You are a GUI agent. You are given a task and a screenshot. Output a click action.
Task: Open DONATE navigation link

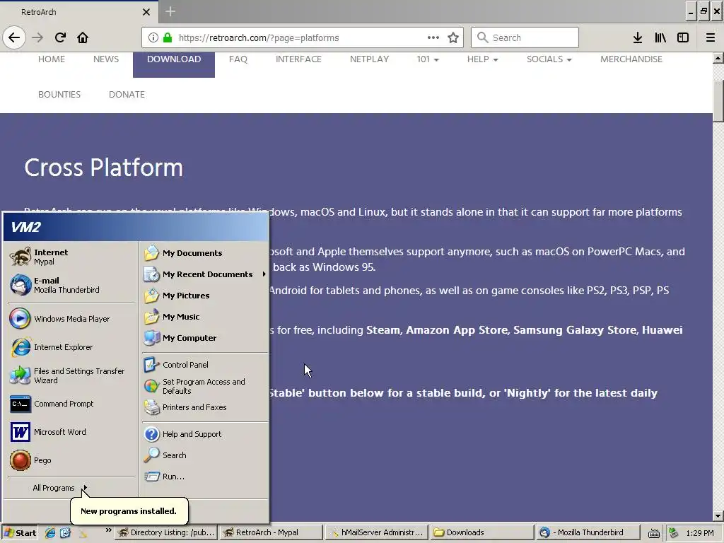(x=127, y=94)
